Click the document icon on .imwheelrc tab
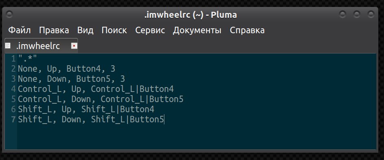This screenshot has width=384, height=160. [x=8, y=46]
